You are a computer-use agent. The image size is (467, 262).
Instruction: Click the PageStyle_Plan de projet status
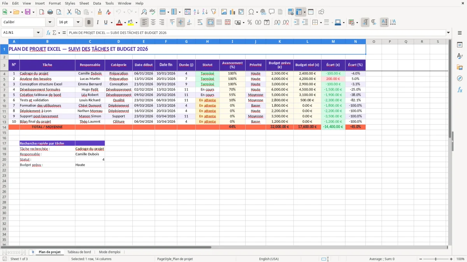175,259
